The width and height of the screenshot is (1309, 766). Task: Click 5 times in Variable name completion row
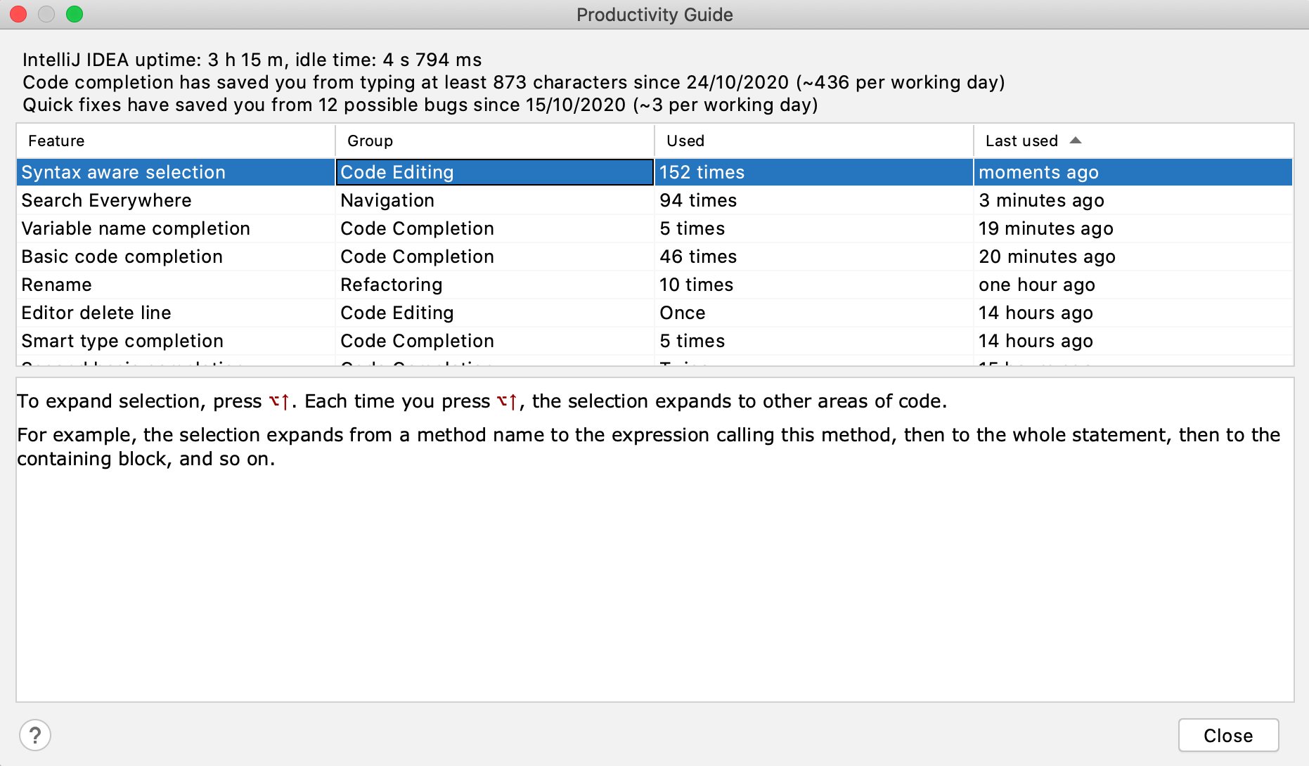(814, 228)
